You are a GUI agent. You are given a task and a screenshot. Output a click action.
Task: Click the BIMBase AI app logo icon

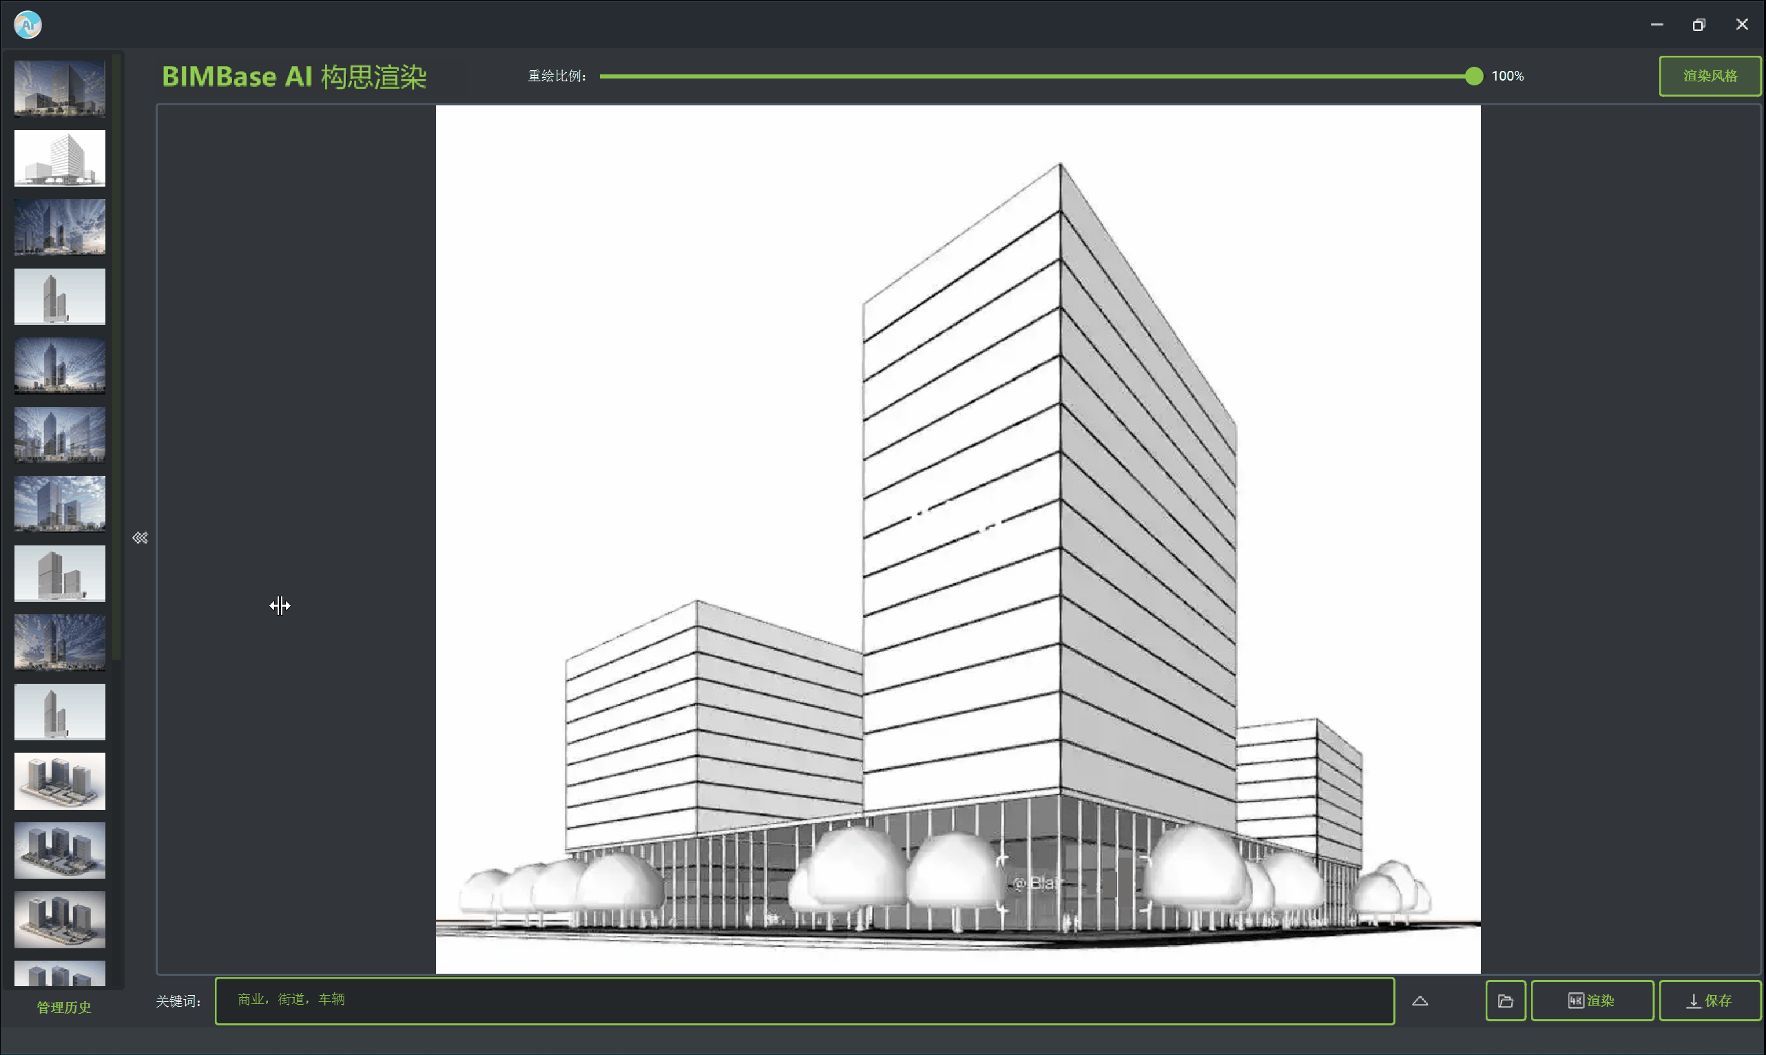pos(28,25)
